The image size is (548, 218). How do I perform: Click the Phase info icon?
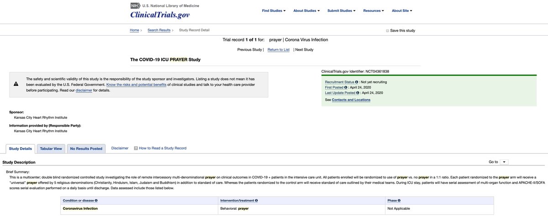pyautogui.click(x=399, y=200)
